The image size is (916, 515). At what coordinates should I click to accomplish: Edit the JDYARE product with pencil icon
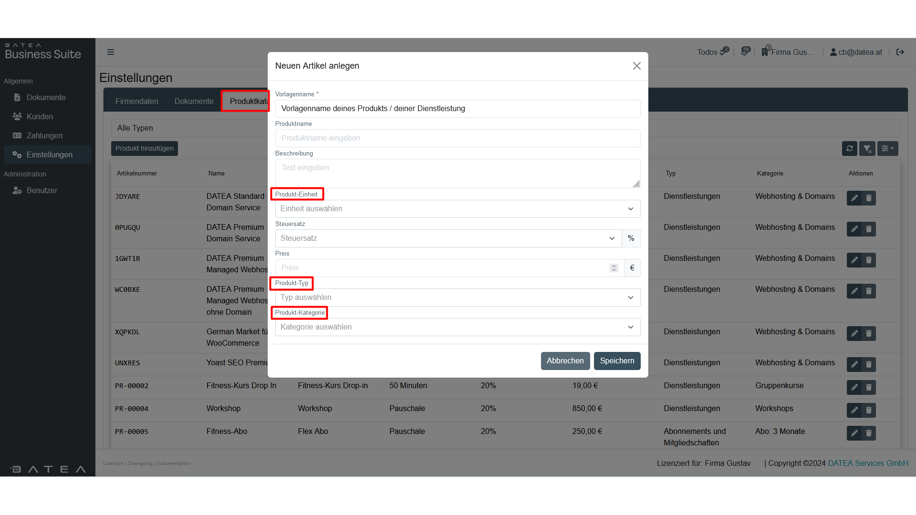pos(854,198)
